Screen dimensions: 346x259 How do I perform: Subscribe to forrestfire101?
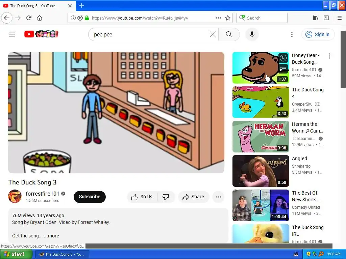90,197
